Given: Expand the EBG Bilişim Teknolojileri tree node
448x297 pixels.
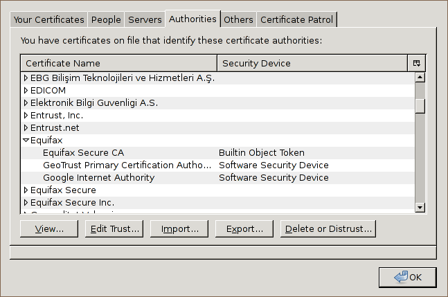Looking at the screenshot, I should [26, 78].
